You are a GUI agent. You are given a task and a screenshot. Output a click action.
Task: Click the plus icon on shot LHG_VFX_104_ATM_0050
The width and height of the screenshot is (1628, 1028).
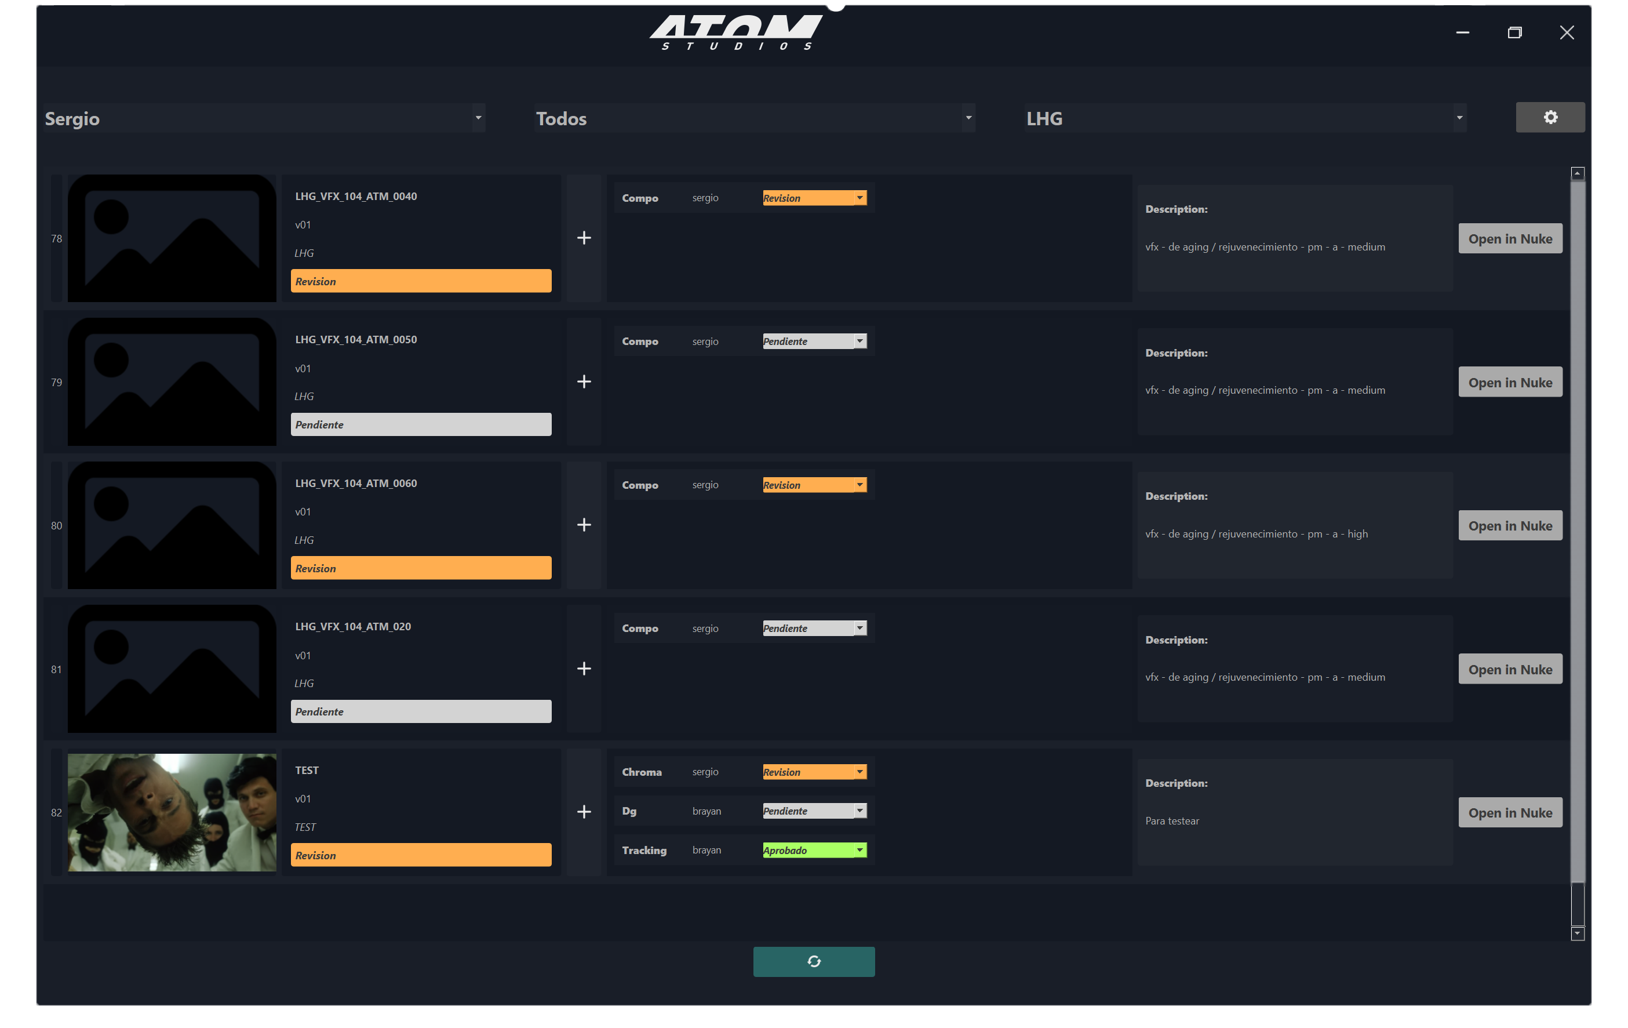(x=584, y=382)
